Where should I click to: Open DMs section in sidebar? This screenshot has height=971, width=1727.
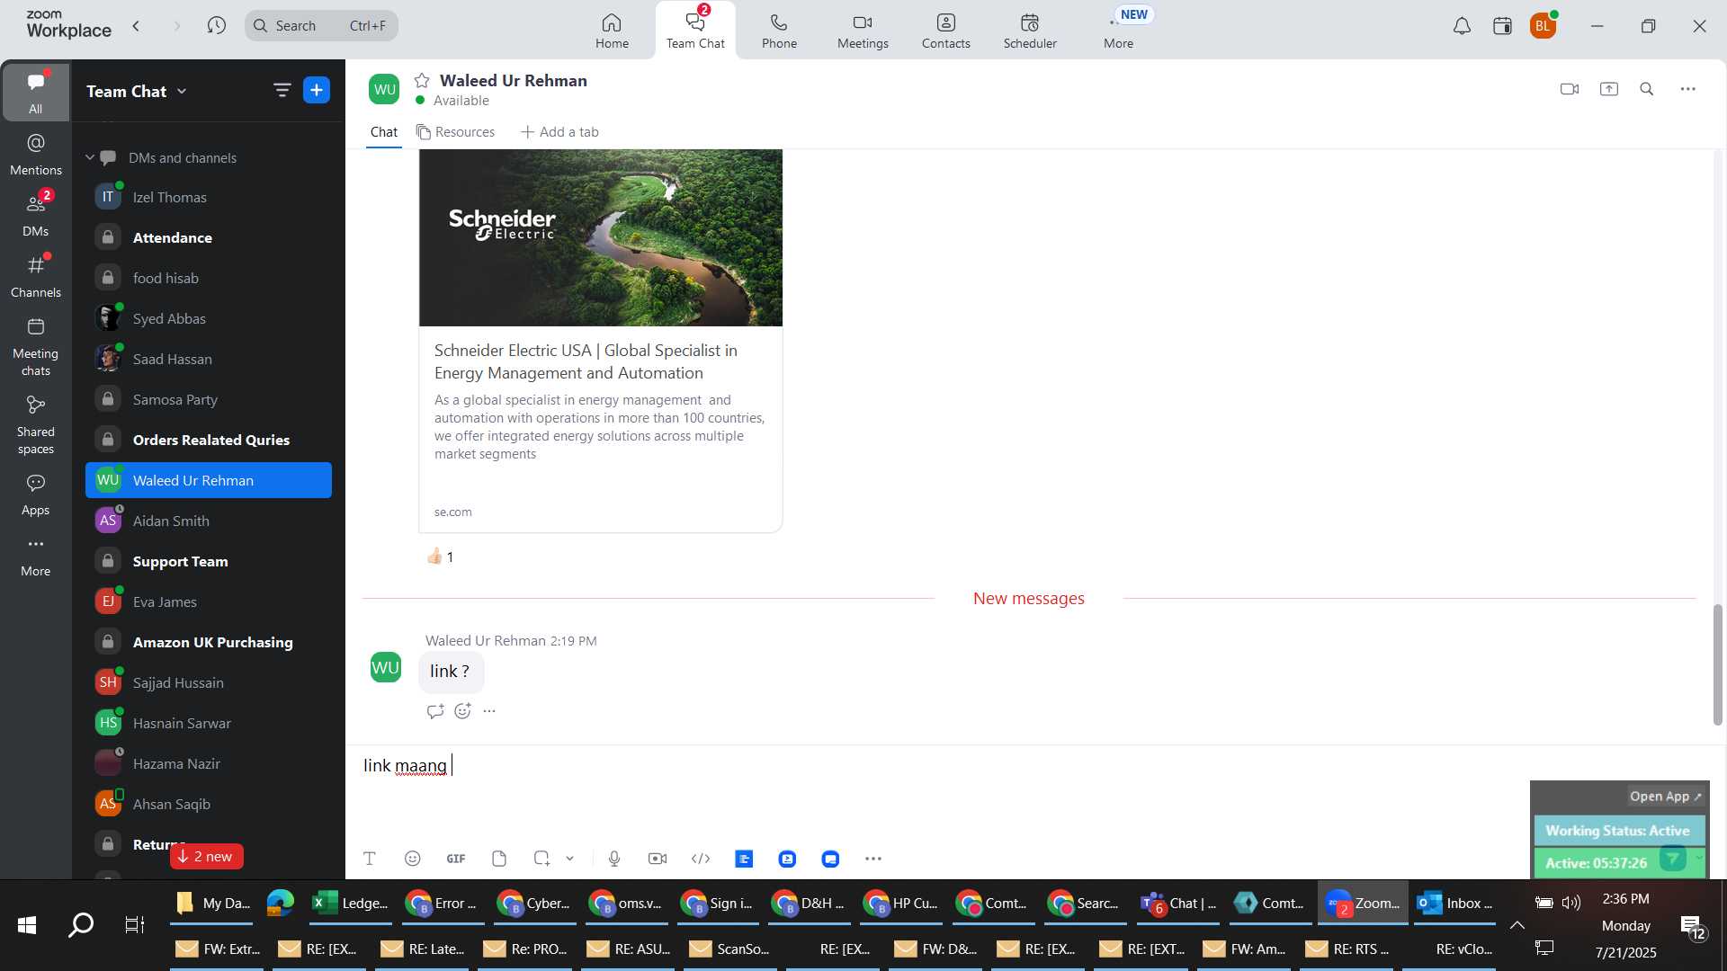35,215
